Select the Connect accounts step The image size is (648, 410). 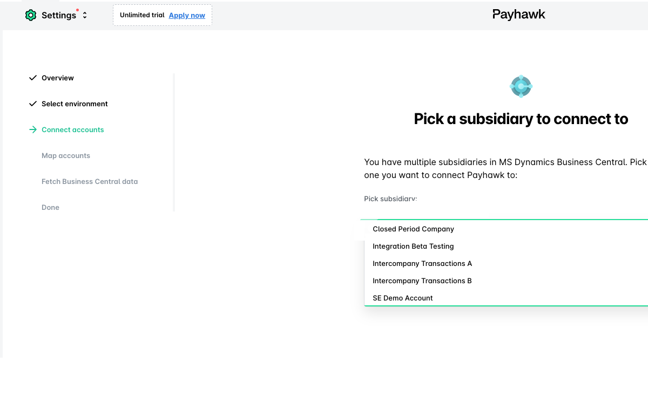coord(73,129)
